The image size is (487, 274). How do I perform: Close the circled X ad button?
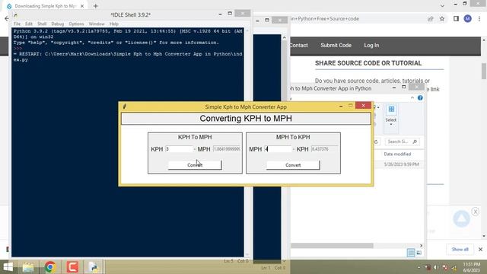click(x=475, y=212)
